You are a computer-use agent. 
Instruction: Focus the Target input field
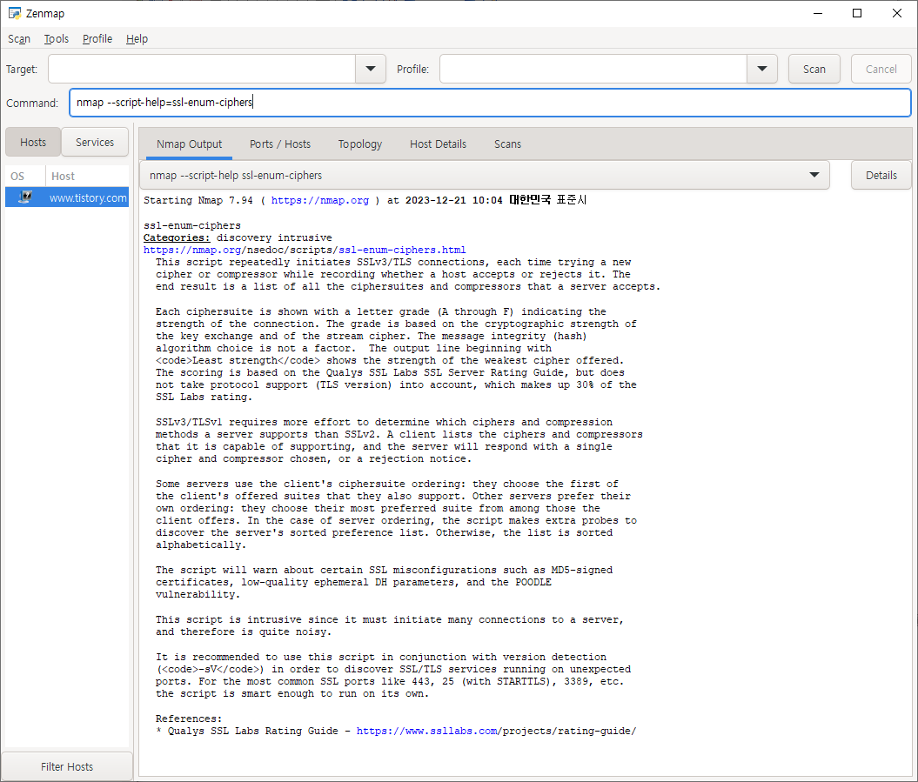click(x=202, y=69)
